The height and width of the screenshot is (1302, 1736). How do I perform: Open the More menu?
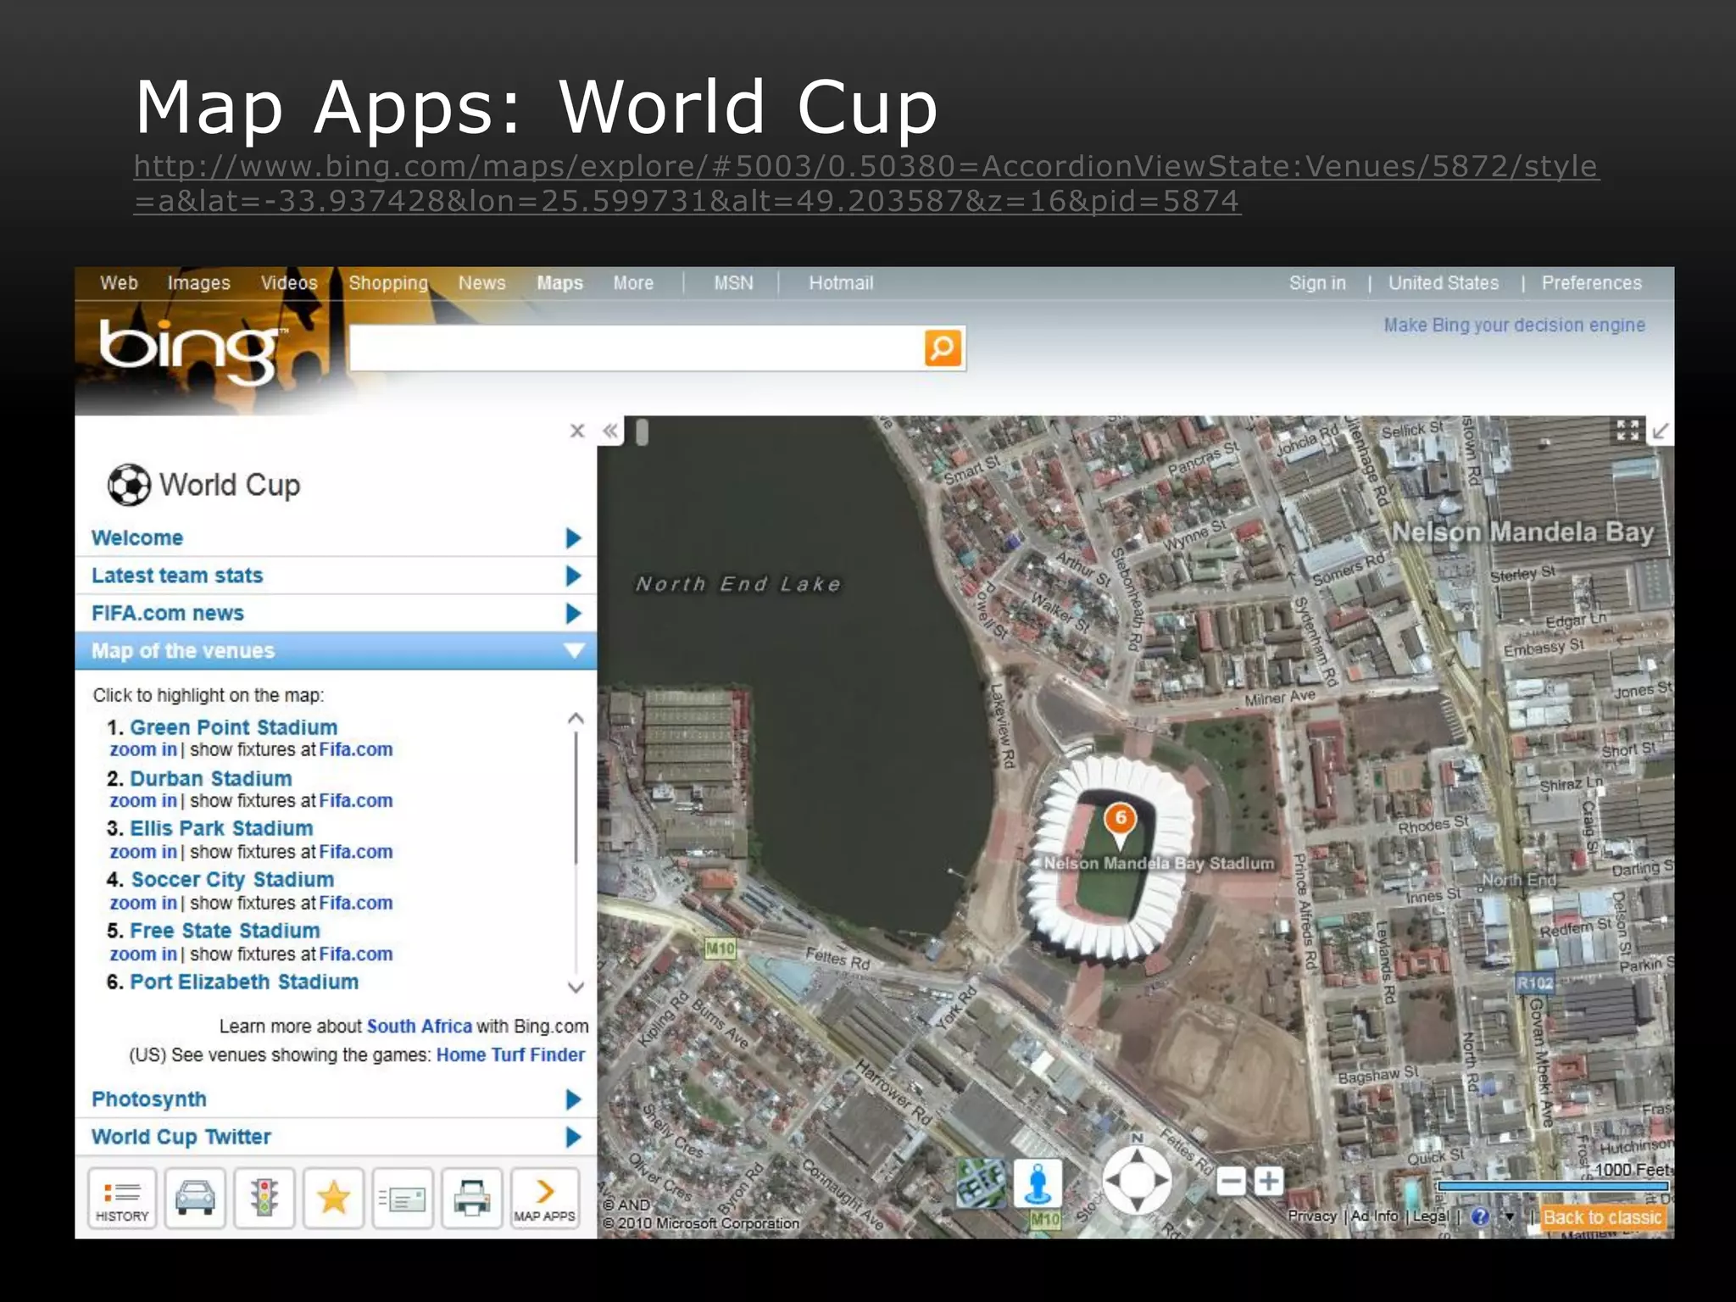(634, 283)
